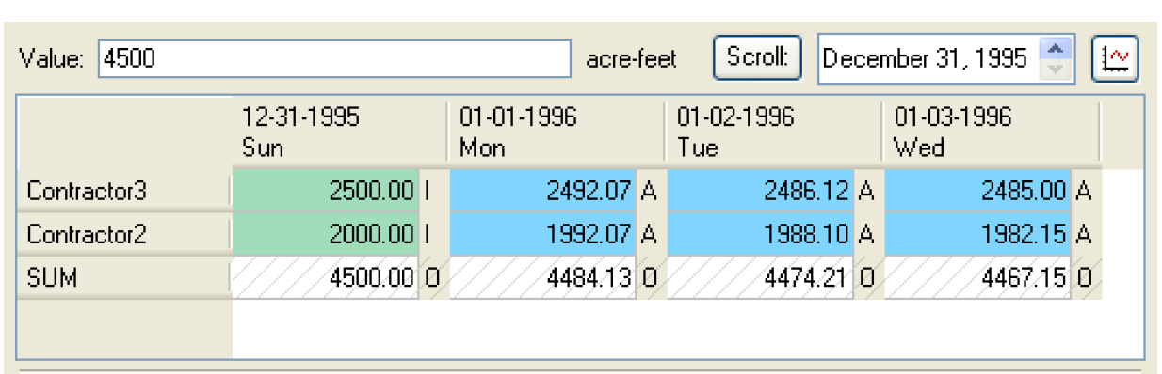Click the 01-03-1996 Wed column header

992,132
